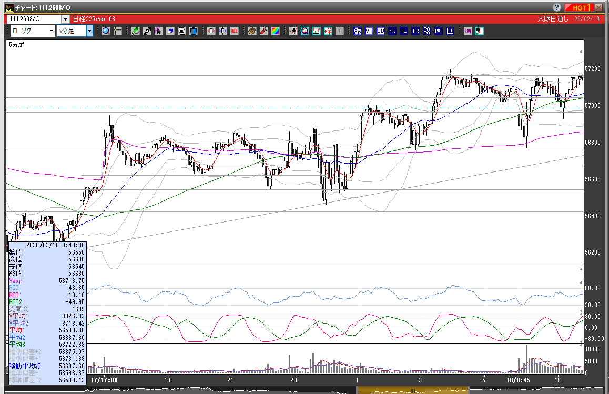Open the symbol code 111.2603/O dropdown

coord(65,19)
